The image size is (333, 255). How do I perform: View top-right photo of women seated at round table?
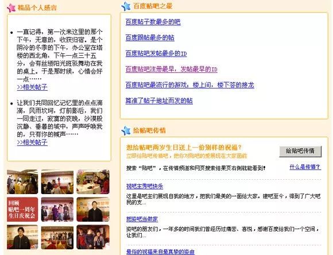[93, 182]
